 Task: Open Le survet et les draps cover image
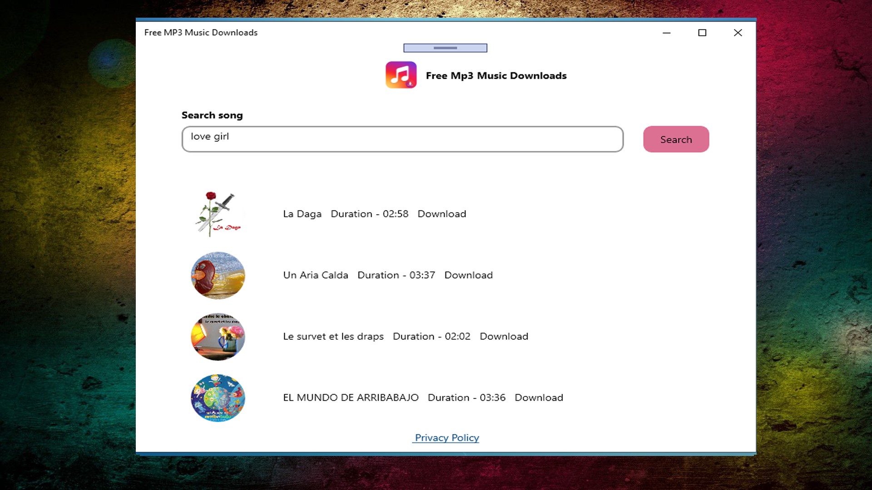218,337
